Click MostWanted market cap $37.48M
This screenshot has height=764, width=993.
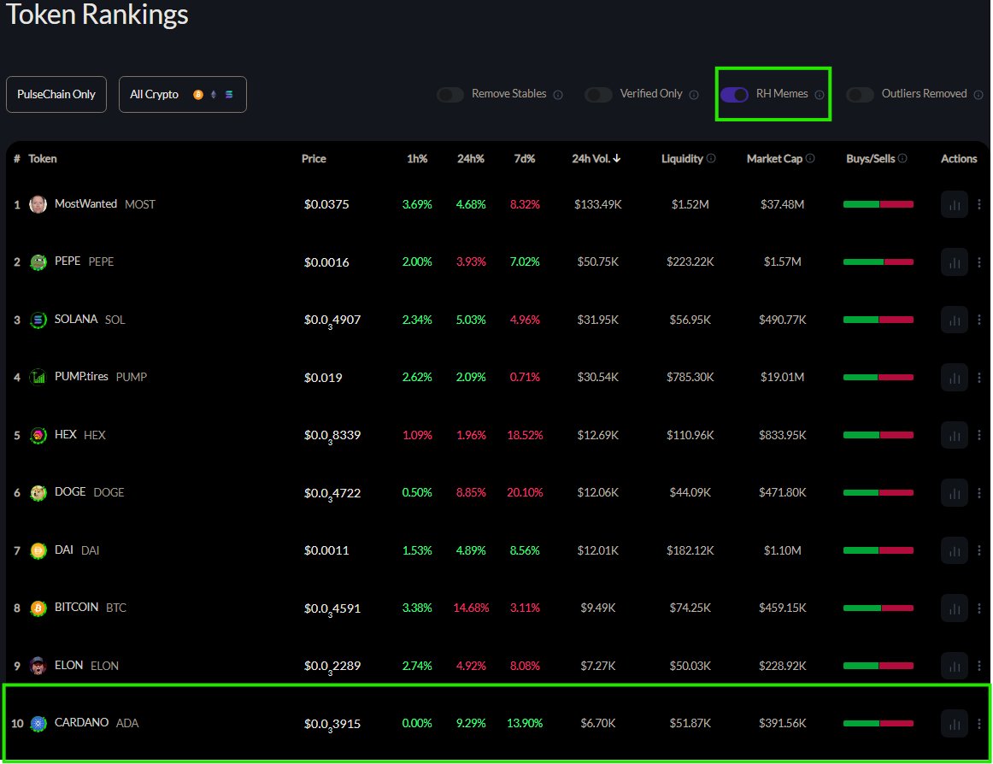click(x=782, y=204)
